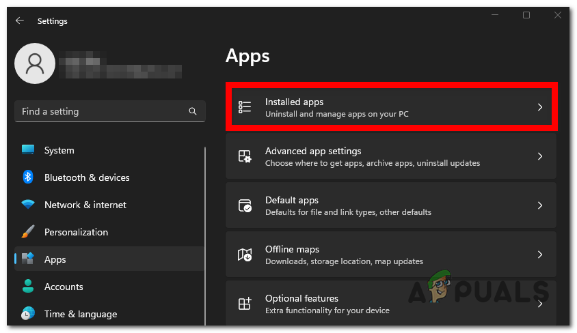Go back using the Settings back arrow
This screenshot has height=333, width=577.
pos(20,21)
